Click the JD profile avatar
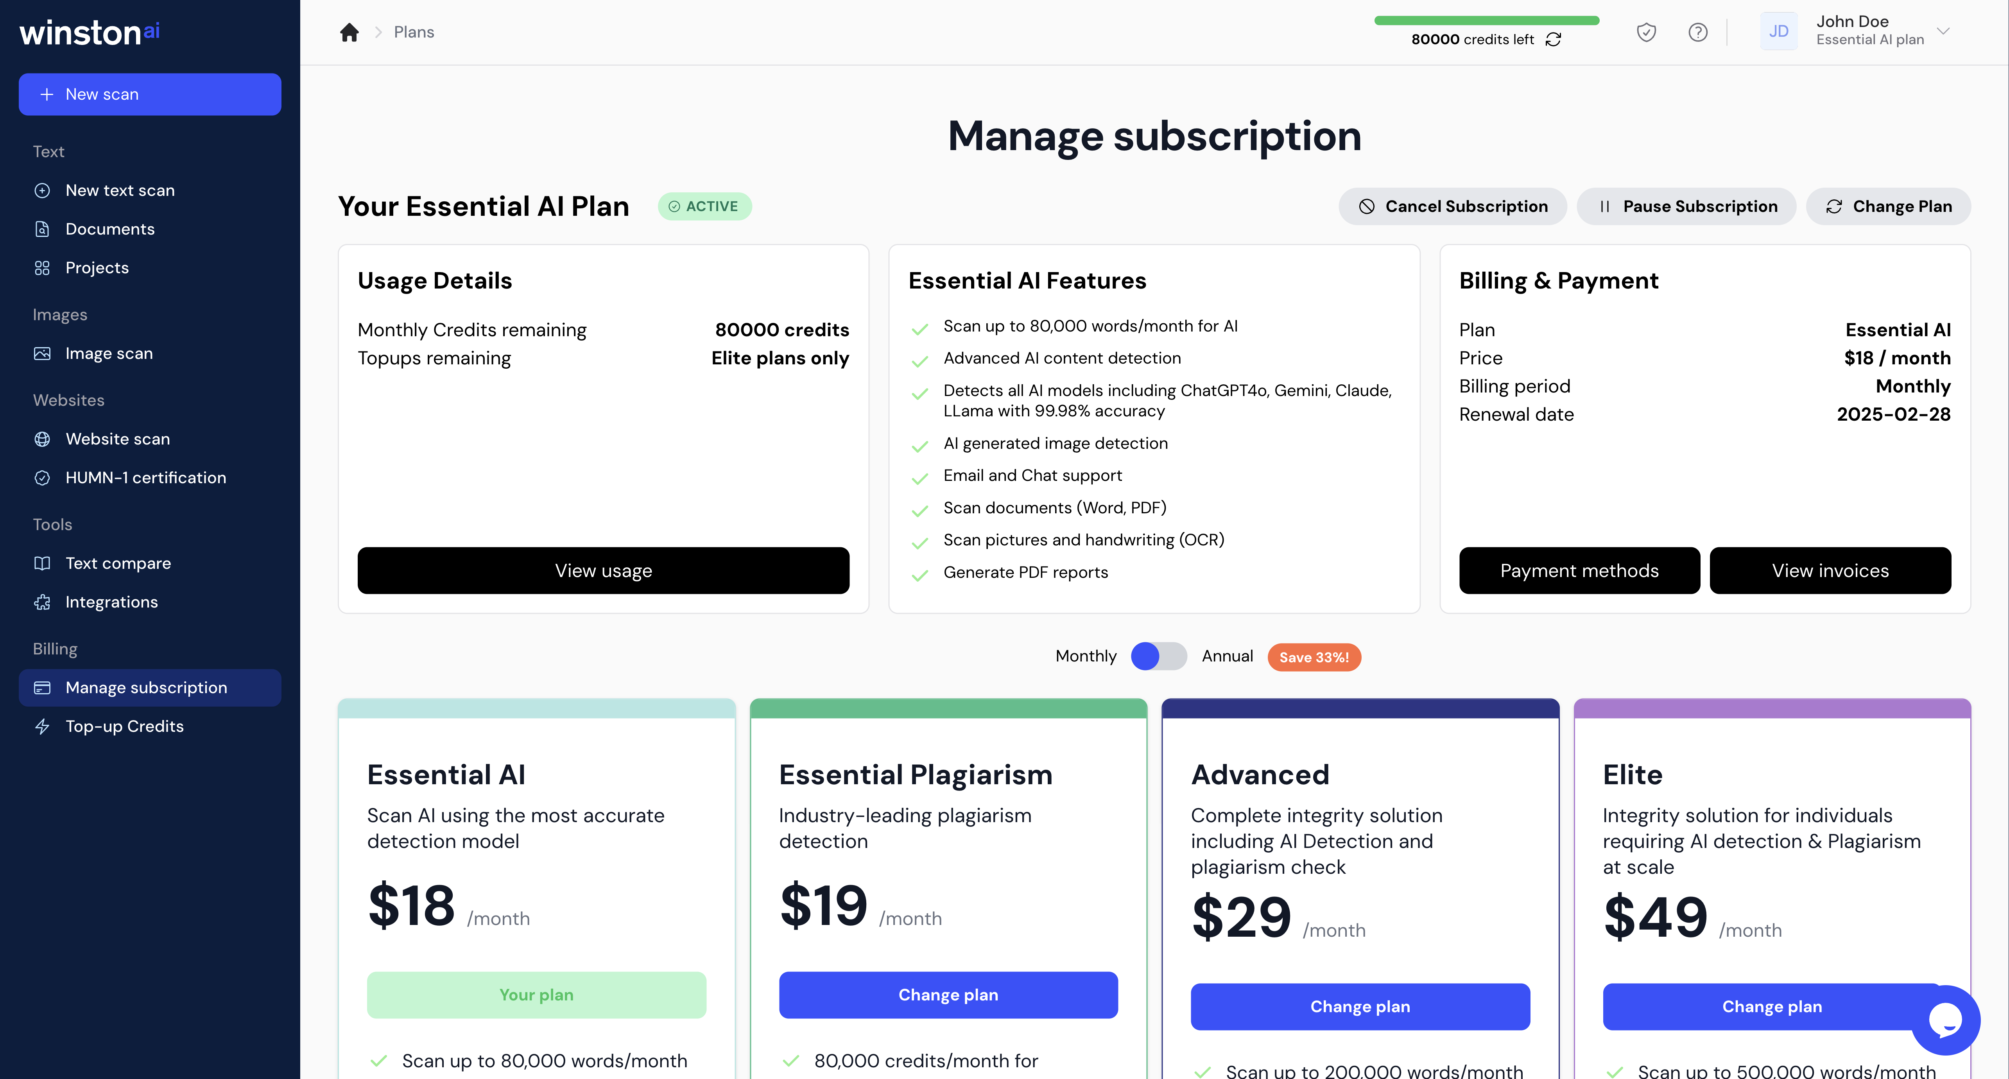 point(1778,32)
